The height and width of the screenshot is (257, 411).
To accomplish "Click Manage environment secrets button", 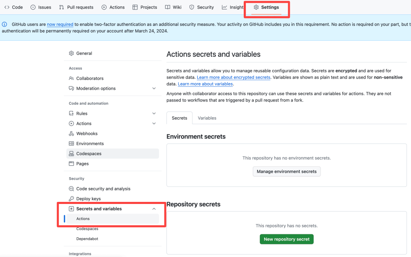I will coord(286,171).
